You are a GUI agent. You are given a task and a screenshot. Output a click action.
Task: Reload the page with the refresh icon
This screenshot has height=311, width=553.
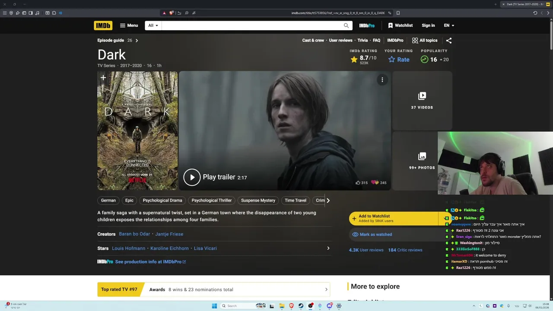click(x=535, y=13)
